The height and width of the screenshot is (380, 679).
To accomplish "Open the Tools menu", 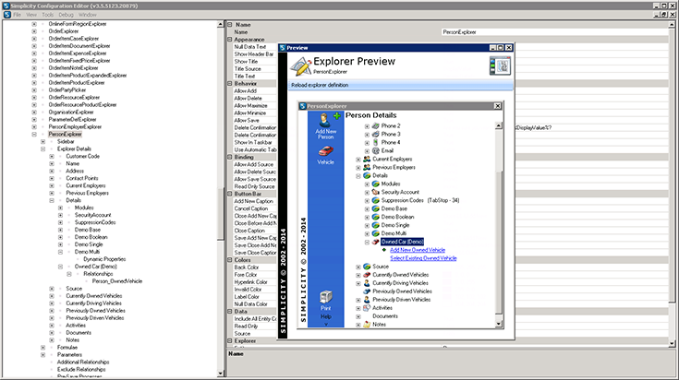I will click(48, 15).
